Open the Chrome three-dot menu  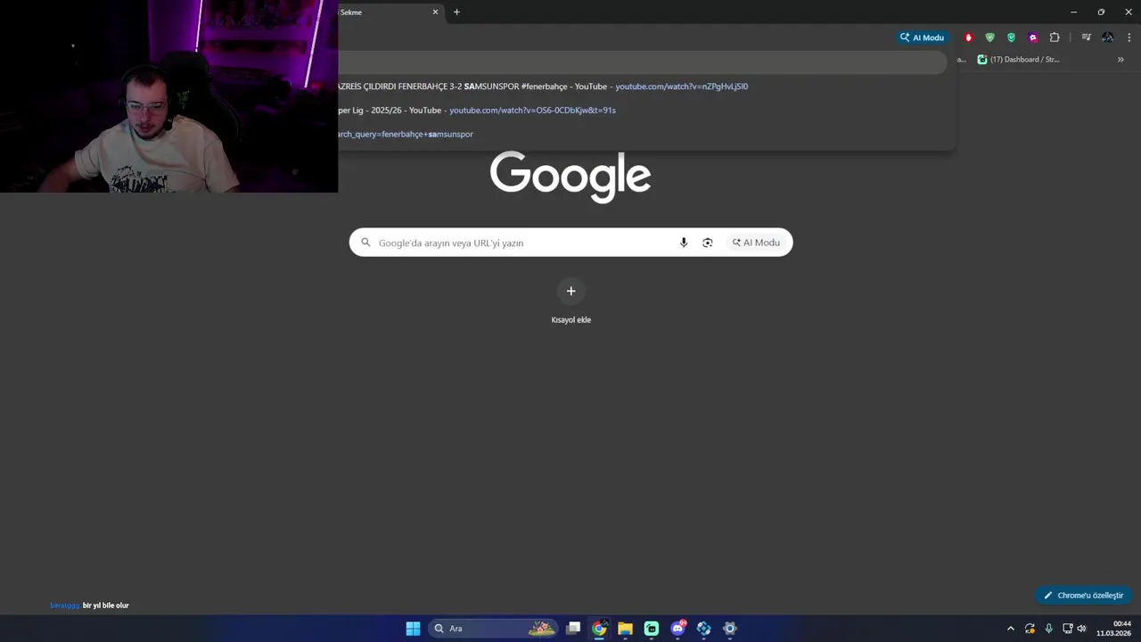tap(1129, 37)
